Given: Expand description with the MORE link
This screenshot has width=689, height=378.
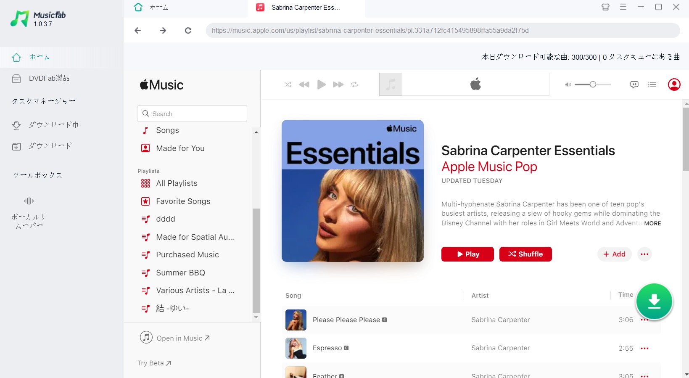Looking at the screenshot, I should pyautogui.click(x=652, y=223).
